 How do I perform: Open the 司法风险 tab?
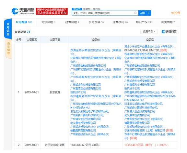point(48,22)
